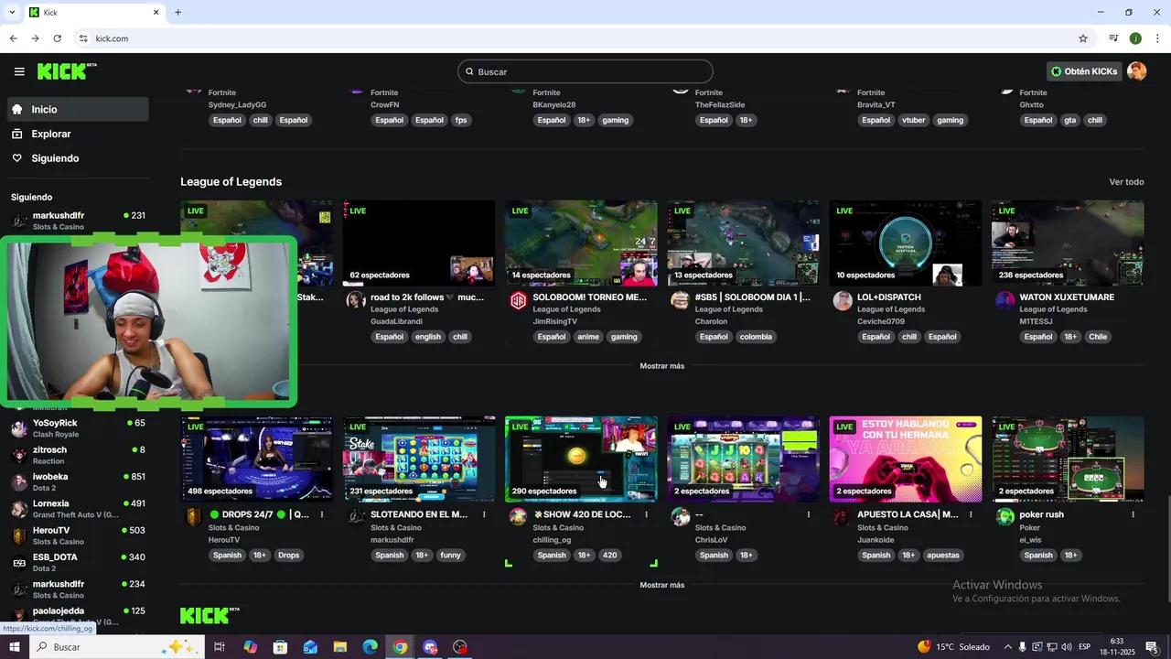Click Charoion channel avatar
1171x659 pixels.
tap(680, 300)
